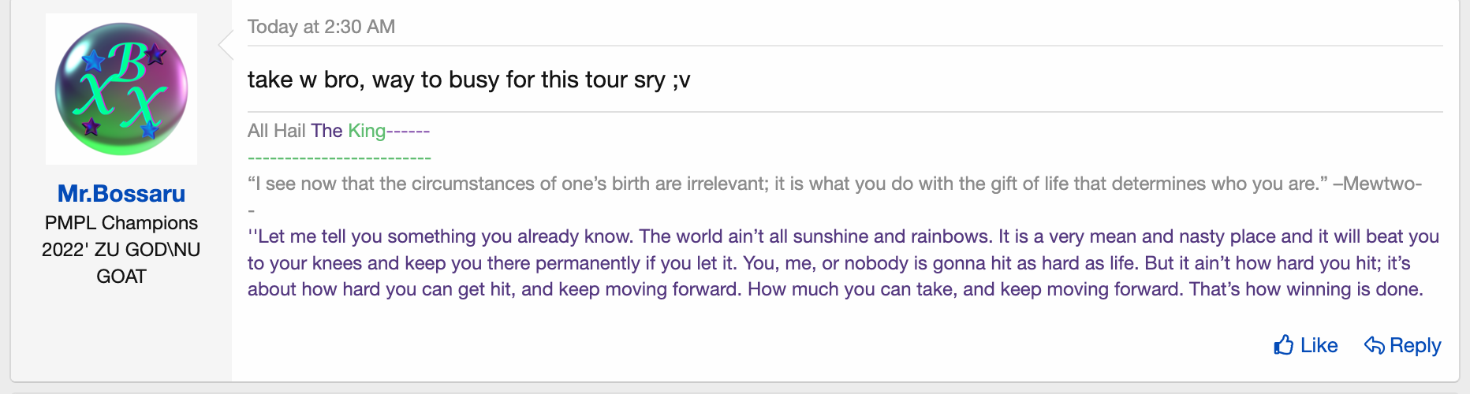Image resolution: width=1470 pixels, height=394 pixels.
Task: Click the purple dashes after "King"
Action: click(408, 132)
